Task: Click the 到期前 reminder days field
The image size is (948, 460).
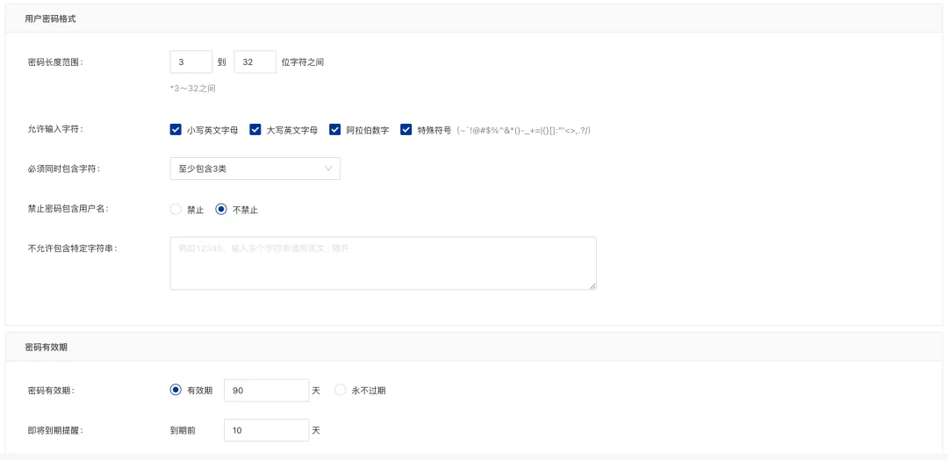Action: coord(266,430)
